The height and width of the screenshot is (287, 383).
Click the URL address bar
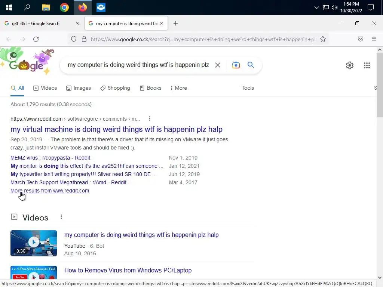pos(204,39)
